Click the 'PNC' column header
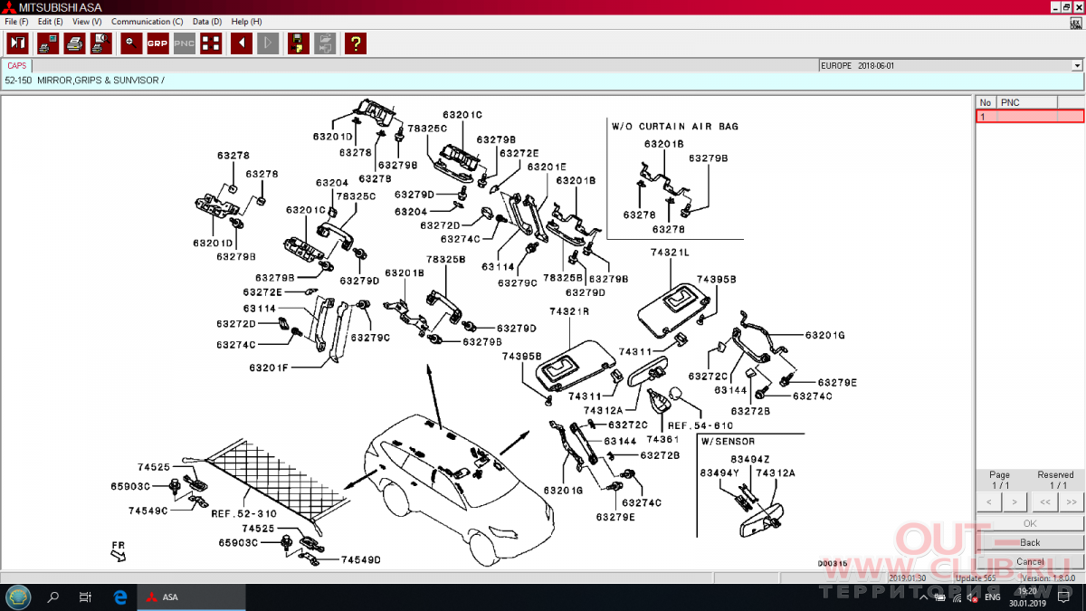The width and height of the screenshot is (1086, 611). pos(1027,102)
